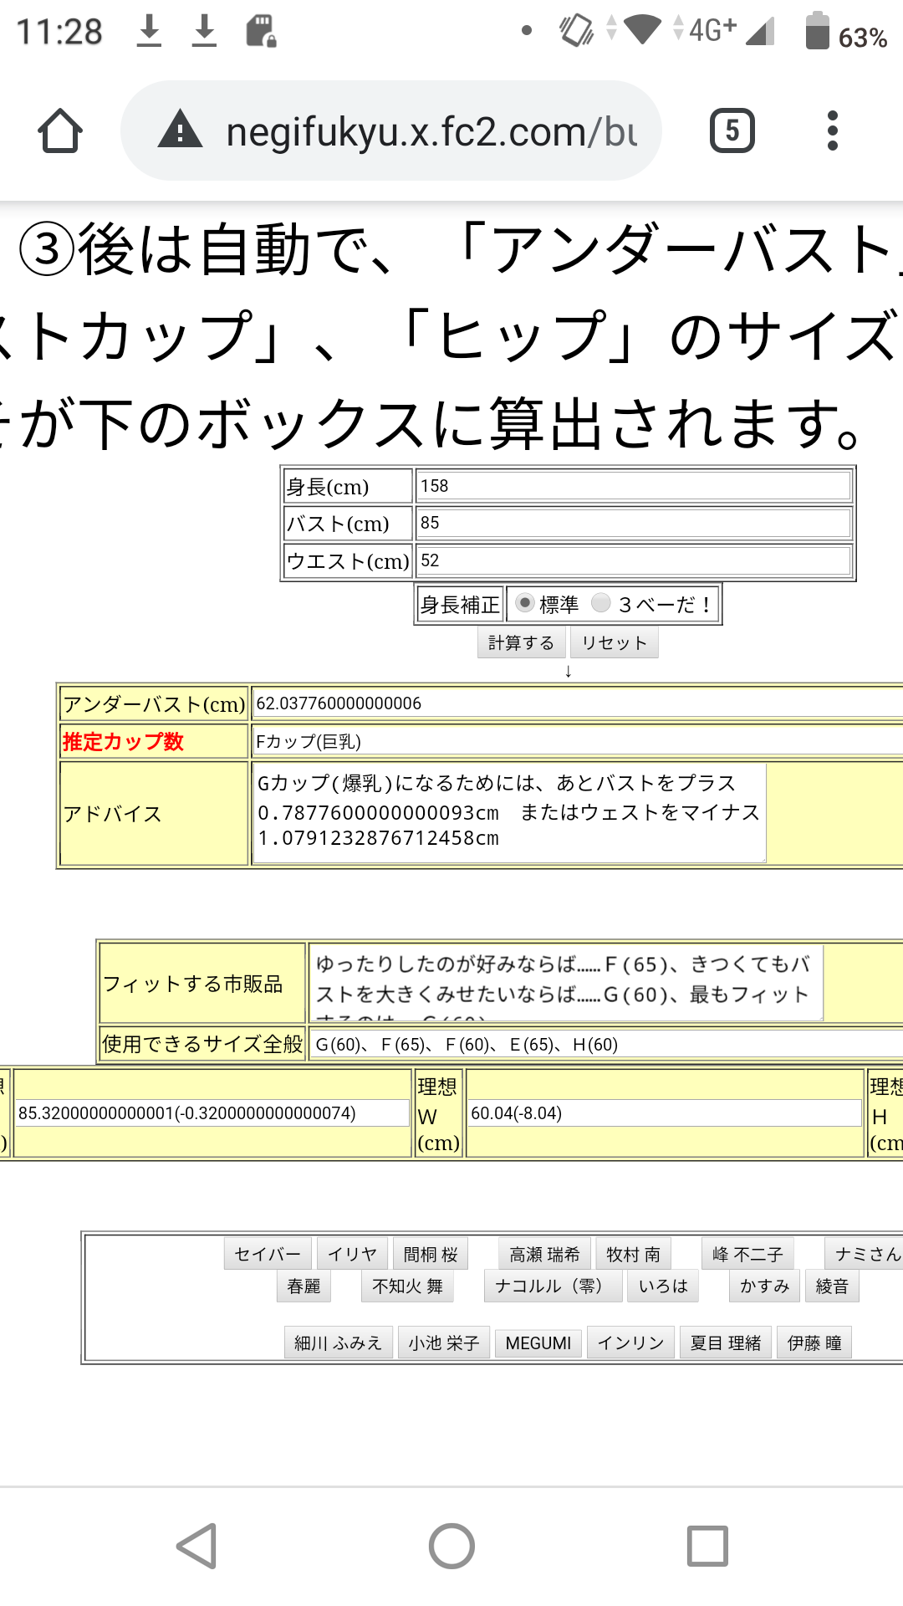This screenshot has width=903, height=1606.
Task: Choose the 峰 不二子 preset button
Action: (x=747, y=1254)
